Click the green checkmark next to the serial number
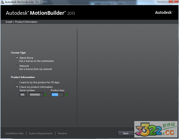 (45, 95)
